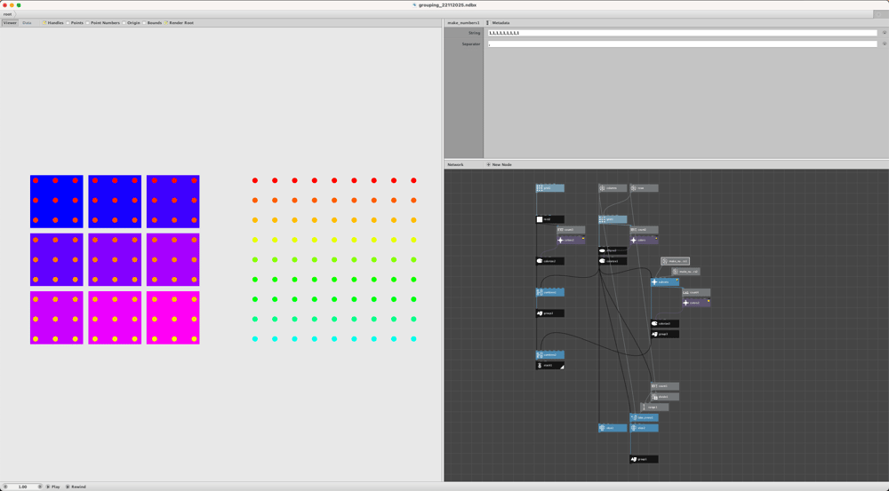
Task: Select the purple node beneath count4
Action: coord(696,303)
